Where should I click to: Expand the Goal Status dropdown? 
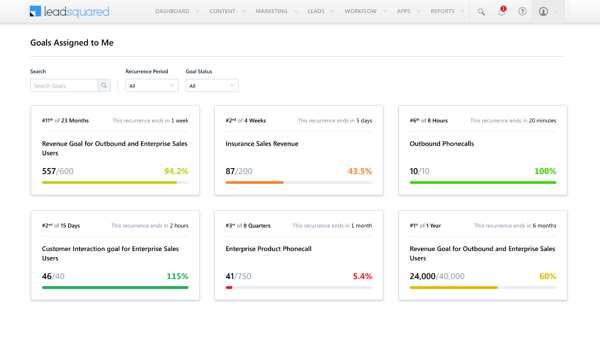(212, 86)
